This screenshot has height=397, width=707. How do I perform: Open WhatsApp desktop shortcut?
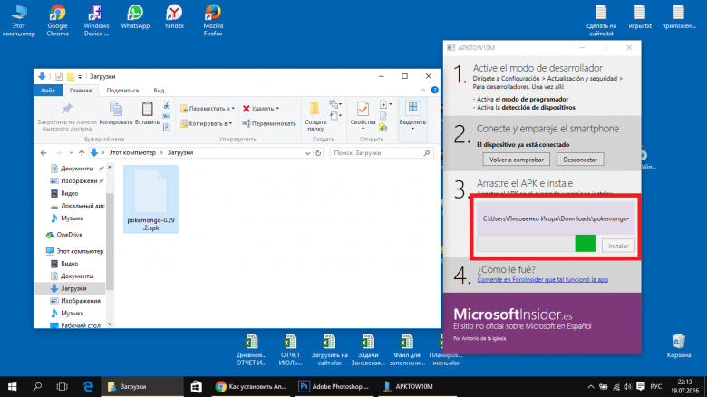tap(135, 17)
